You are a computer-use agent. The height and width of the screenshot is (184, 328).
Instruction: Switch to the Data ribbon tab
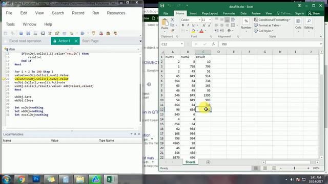tap(243, 13)
